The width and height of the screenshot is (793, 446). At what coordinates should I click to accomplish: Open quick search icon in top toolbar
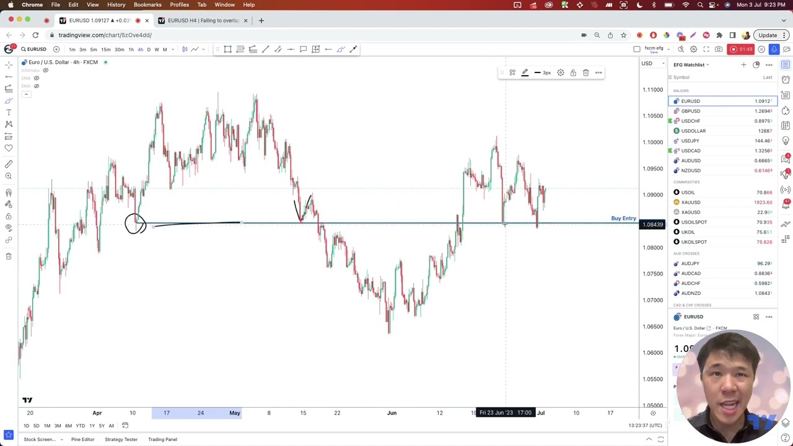[681, 49]
